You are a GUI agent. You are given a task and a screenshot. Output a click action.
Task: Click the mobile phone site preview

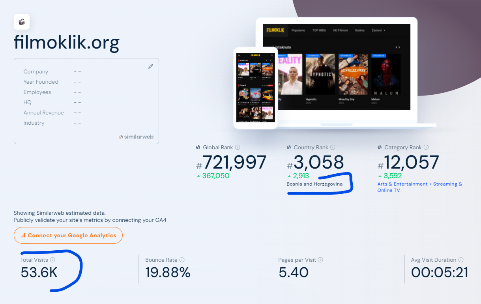click(x=255, y=88)
